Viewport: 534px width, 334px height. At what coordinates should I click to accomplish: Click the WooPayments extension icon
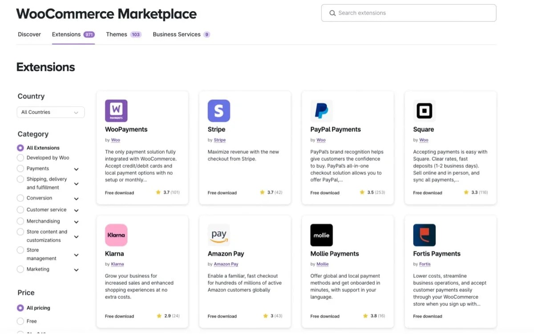[116, 110]
